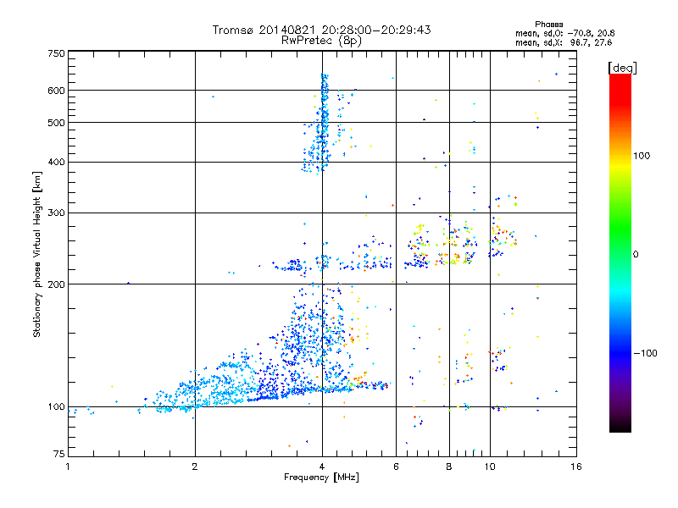
Task: Click the 'mean, sd,O: -70.8, 20.8' line
Action: pyautogui.click(x=564, y=33)
